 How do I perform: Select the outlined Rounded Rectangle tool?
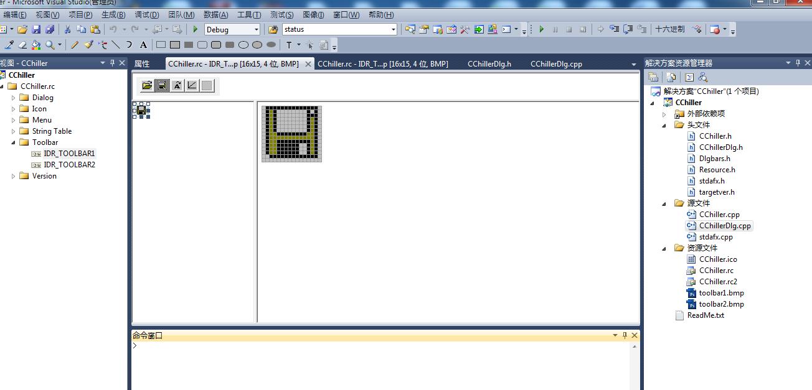pyautogui.click(x=202, y=45)
